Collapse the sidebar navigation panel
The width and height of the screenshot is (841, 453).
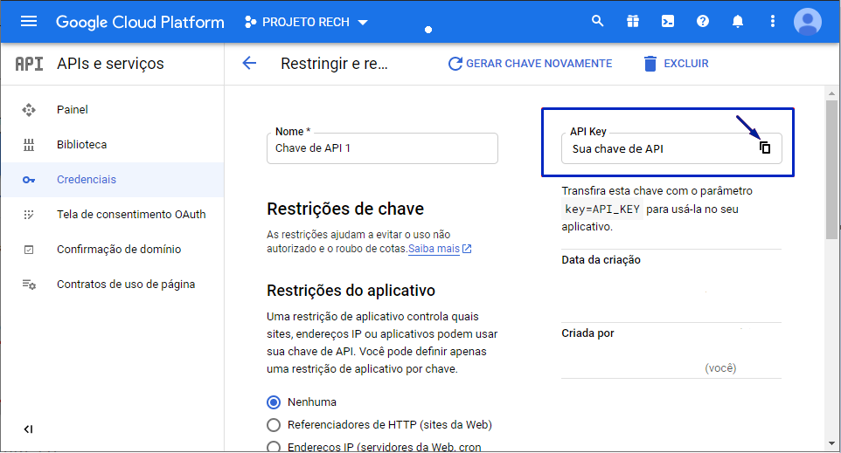29,429
